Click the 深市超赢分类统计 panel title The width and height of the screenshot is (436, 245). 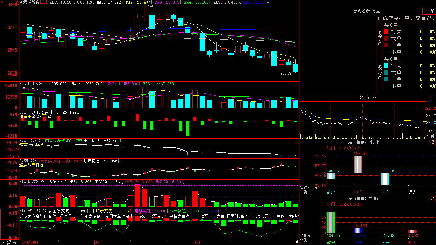pyautogui.click(x=364, y=198)
